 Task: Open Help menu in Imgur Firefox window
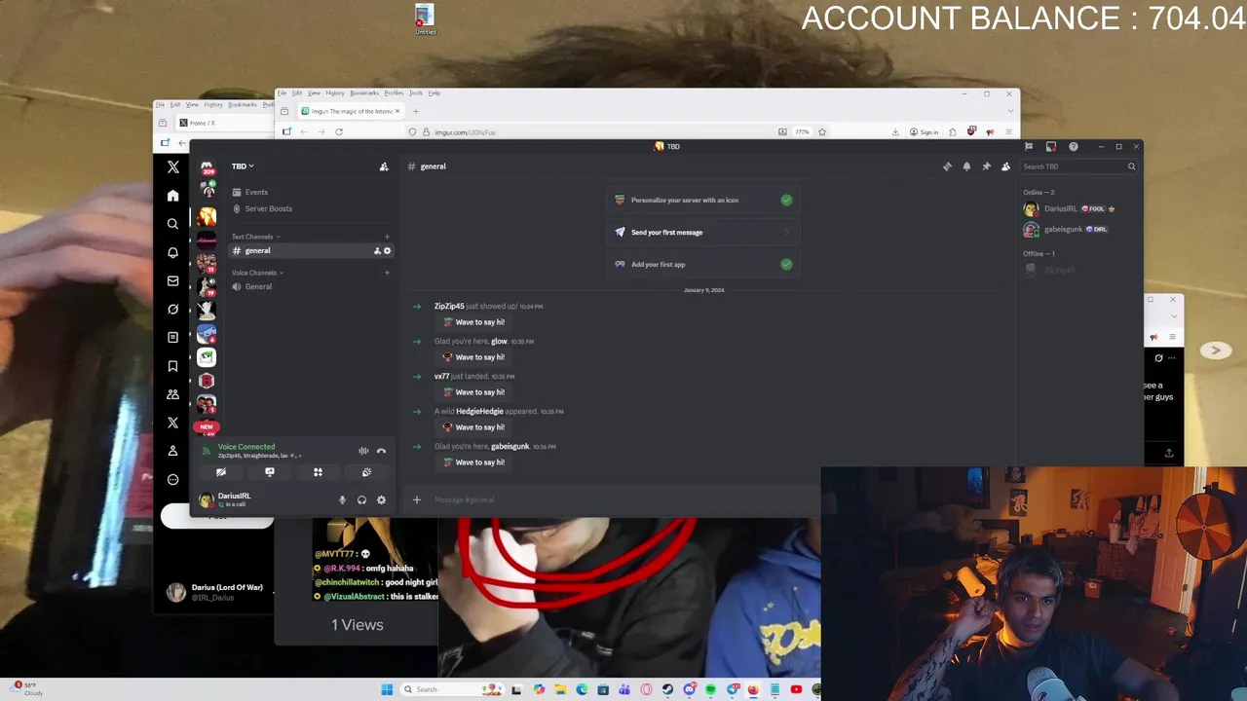click(x=435, y=93)
